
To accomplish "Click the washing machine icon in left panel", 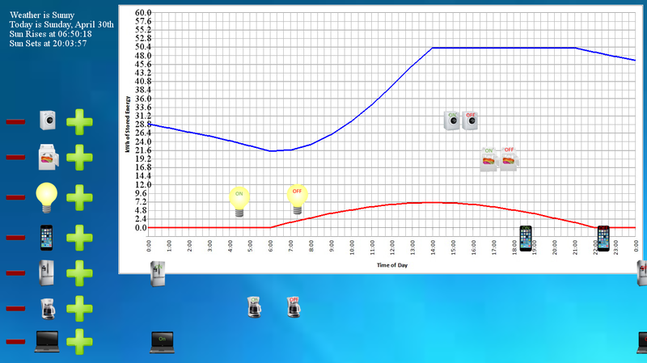I will click(x=48, y=121).
